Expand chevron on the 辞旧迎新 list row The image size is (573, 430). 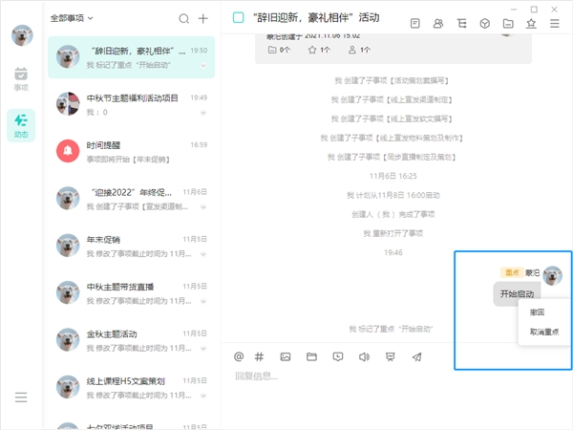[x=203, y=66]
